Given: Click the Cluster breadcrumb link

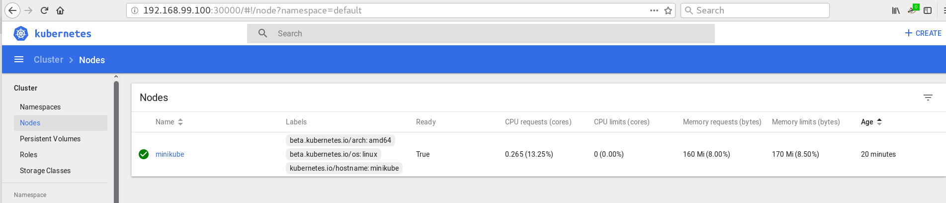Looking at the screenshot, I should click(48, 60).
